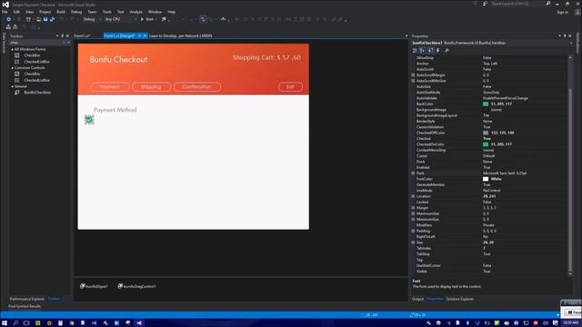582x327 pixels.
Task: Switch to the Solution Explorer tab
Action: point(460,299)
